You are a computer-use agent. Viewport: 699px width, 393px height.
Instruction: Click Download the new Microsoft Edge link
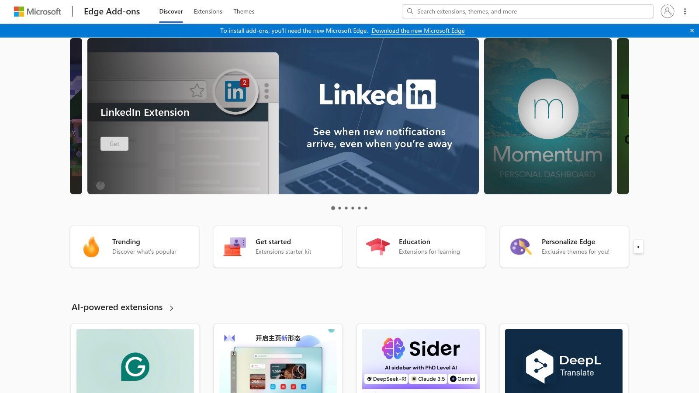pos(418,31)
